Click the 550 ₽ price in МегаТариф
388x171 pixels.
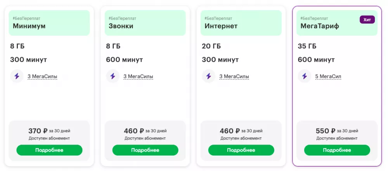coord(325,131)
